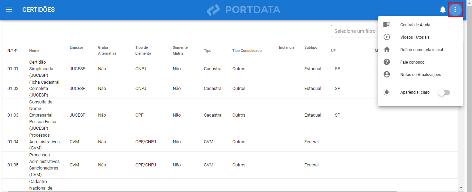The image size is (472, 192).
Task: Click the vertical scrollbar down arrow
Action: (x=461, y=187)
